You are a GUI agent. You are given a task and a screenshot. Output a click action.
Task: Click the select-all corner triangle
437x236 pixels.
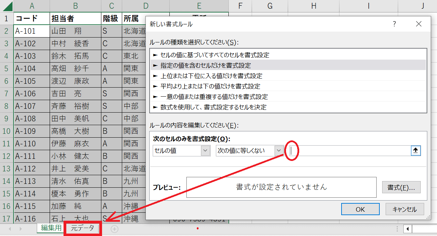click(7, 6)
